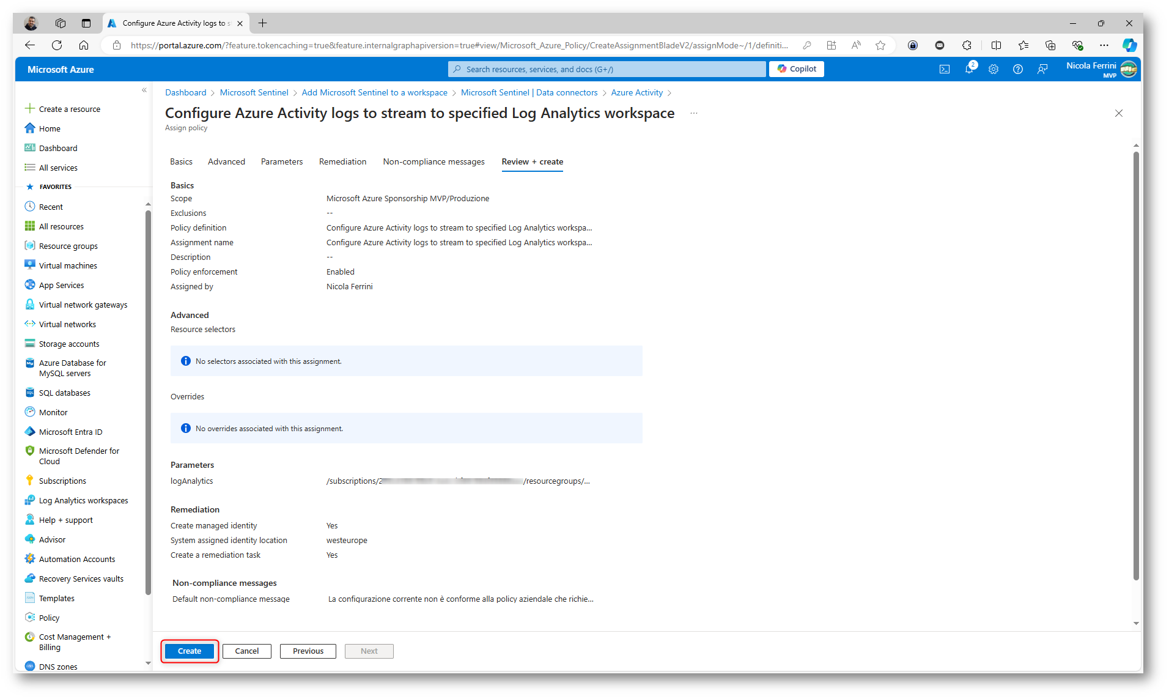
Task: Open portal settings gear icon
Action: tap(994, 69)
